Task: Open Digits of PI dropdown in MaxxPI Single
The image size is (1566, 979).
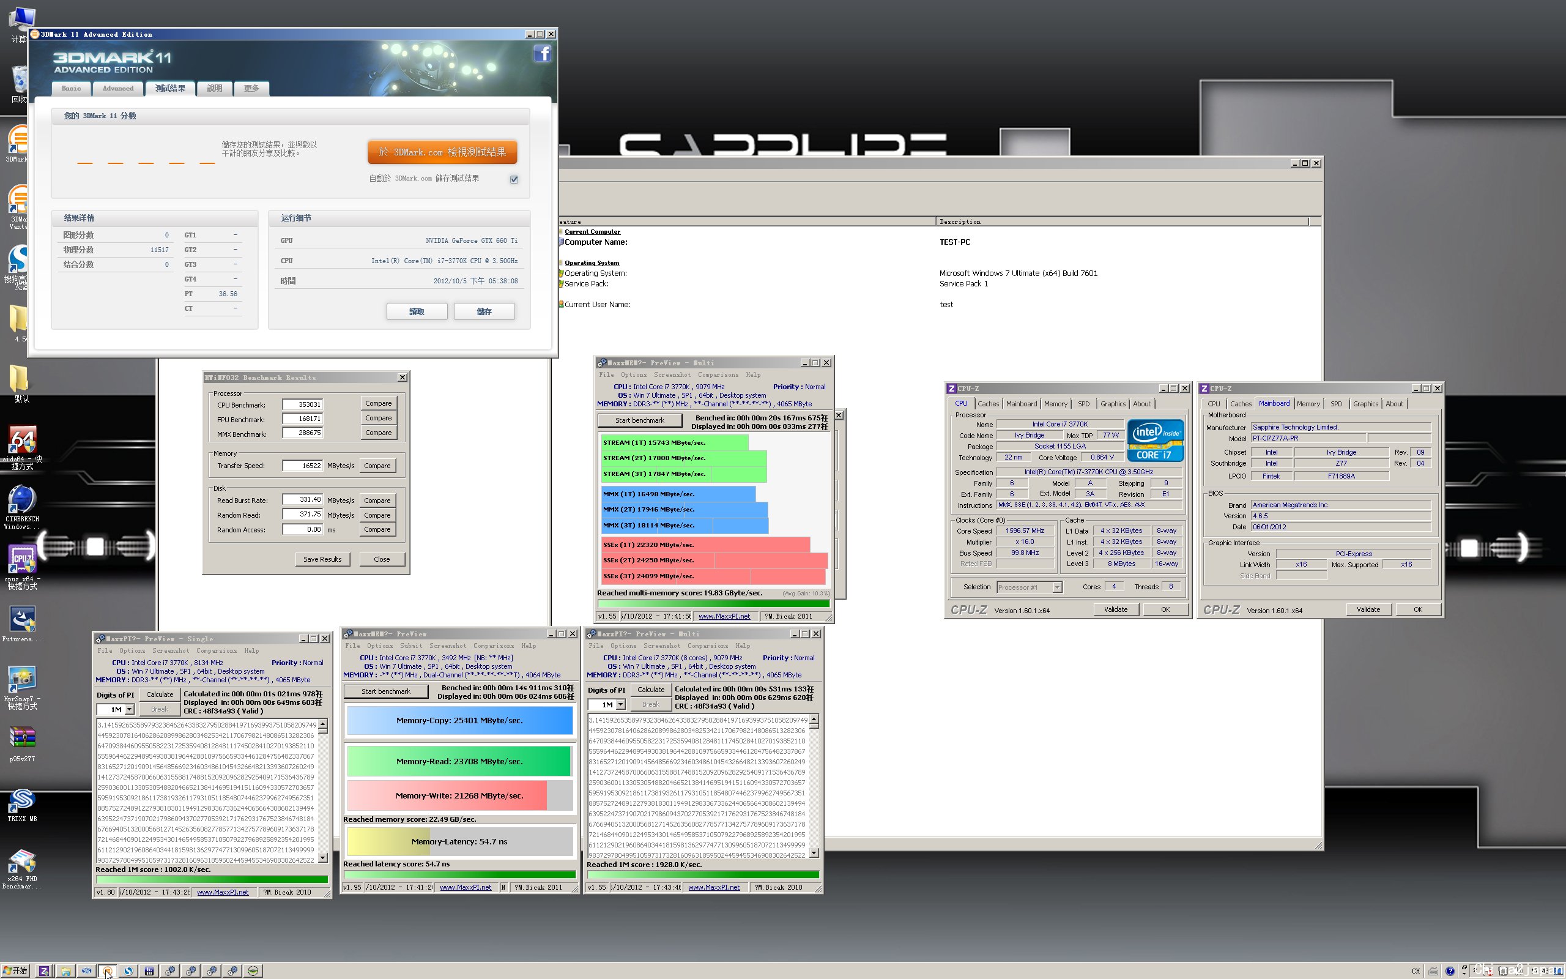Action: tap(130, 710)
